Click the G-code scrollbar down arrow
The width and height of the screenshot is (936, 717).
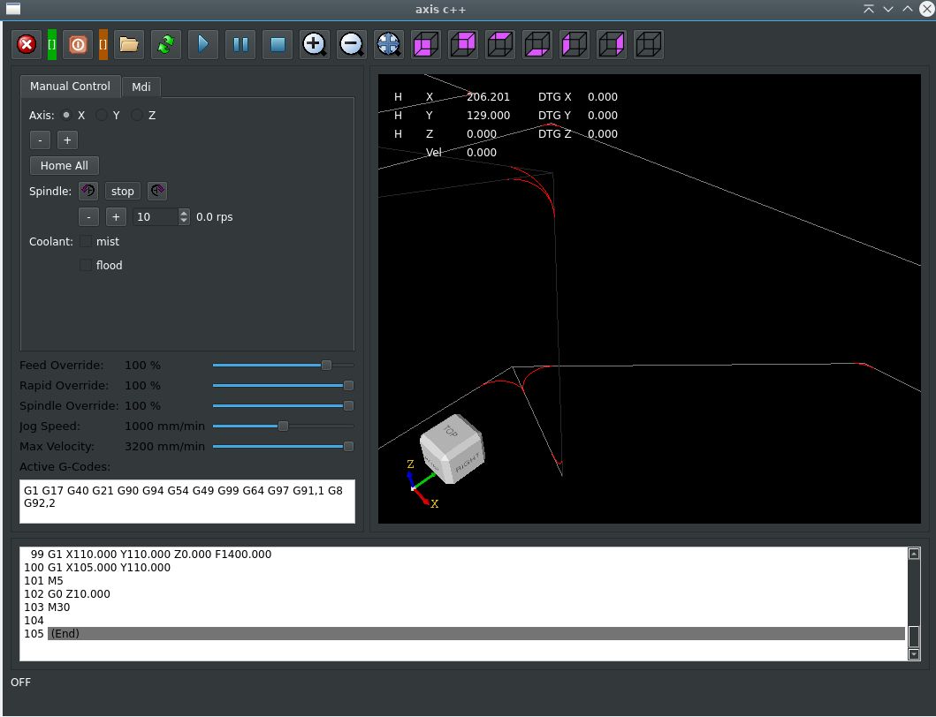(x=913, y=654)
